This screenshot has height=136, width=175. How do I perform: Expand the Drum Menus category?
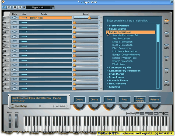[107, 74]
